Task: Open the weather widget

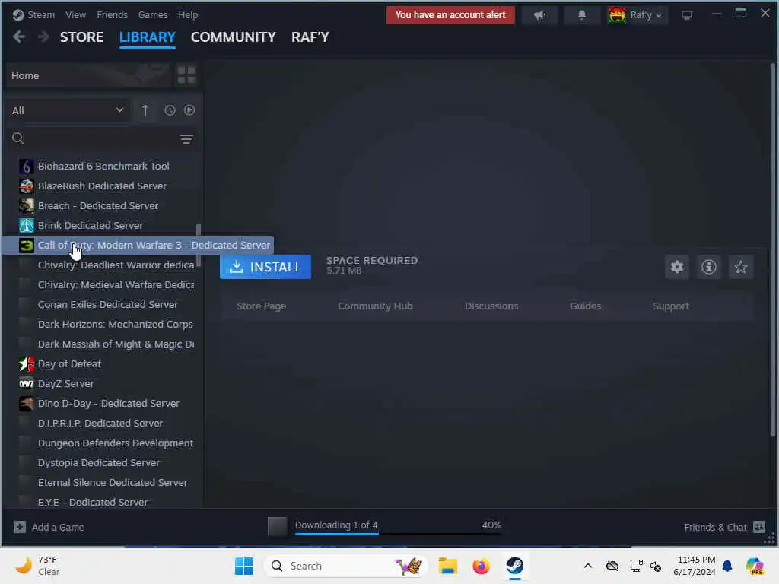Action: click(x=38, y=566)
